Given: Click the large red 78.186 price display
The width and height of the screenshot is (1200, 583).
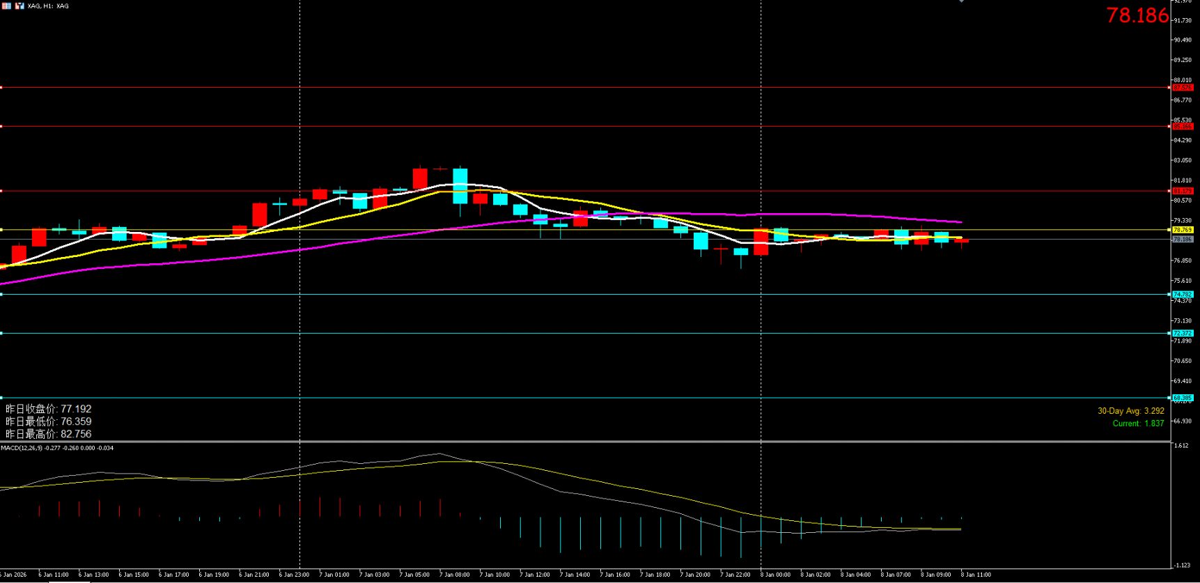Looking at the screenshot, I should pos(1137,16).
